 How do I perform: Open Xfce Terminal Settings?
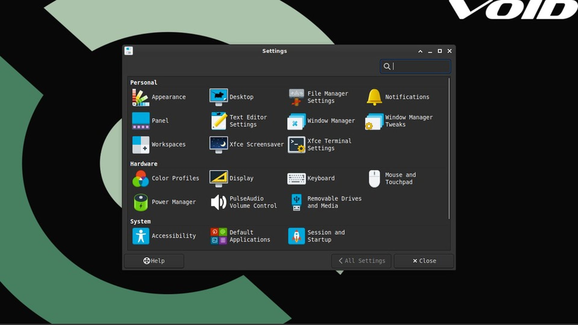point(319,145)
